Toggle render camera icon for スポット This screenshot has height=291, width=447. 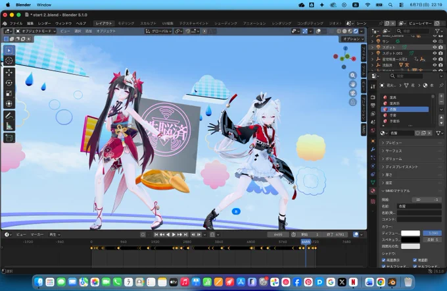coord(440,47)
